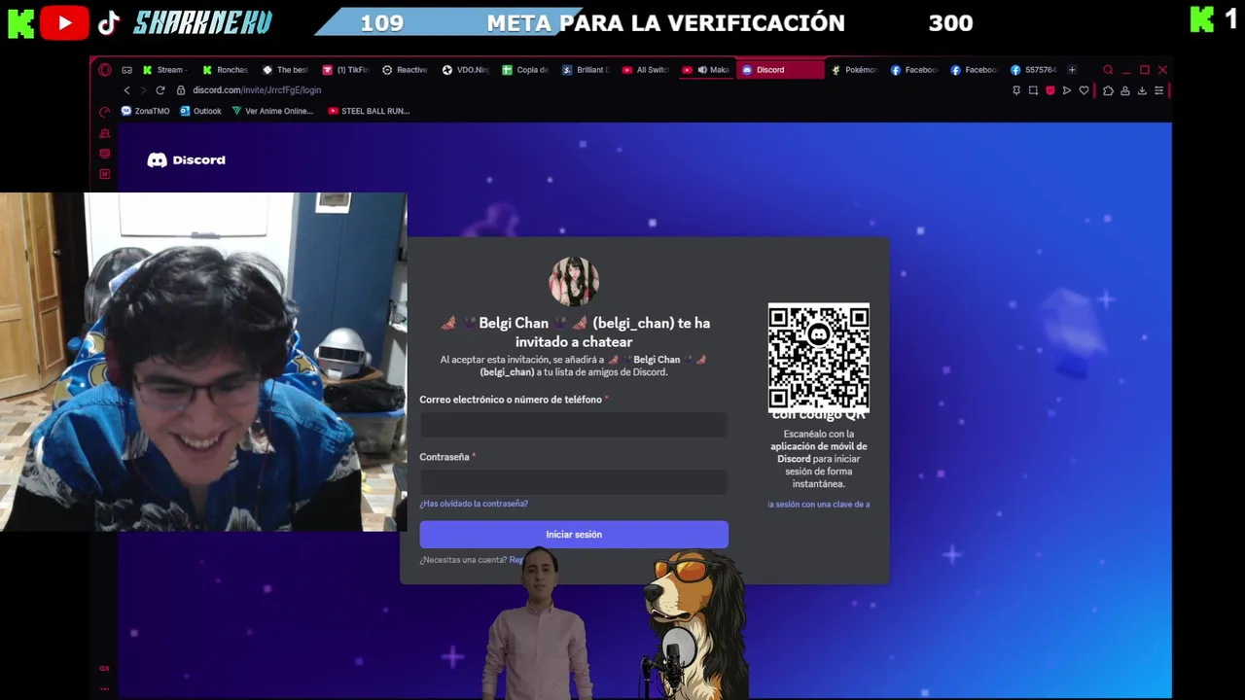Click the Iniciar sesión button
This screenshot has height=700, width=1245.
(573, 535)
